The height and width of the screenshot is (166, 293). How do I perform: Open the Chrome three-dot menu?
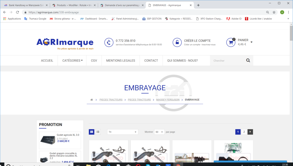(289, 12)
